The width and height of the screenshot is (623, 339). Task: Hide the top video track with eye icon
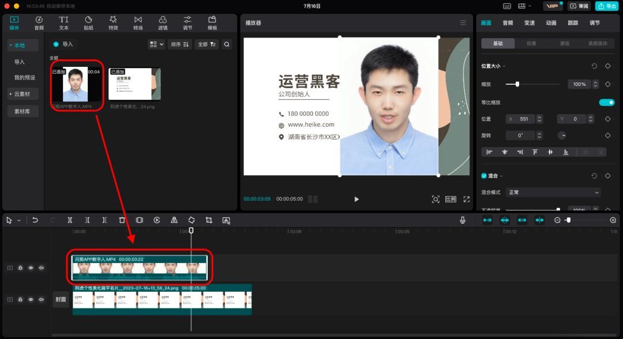click(31, 268)
